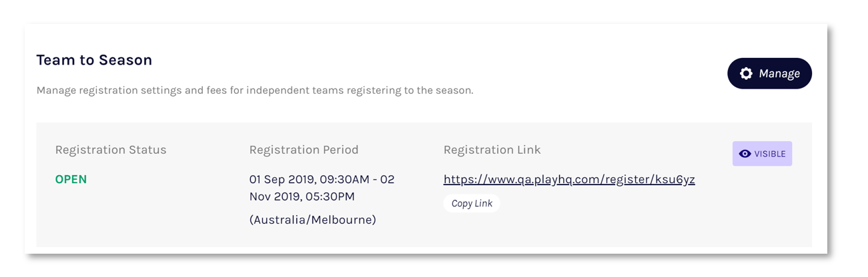Click the description text about independent teams
The height and width of the screenshot is (277, 868).
pyautogui.click(x=254, y=90)
